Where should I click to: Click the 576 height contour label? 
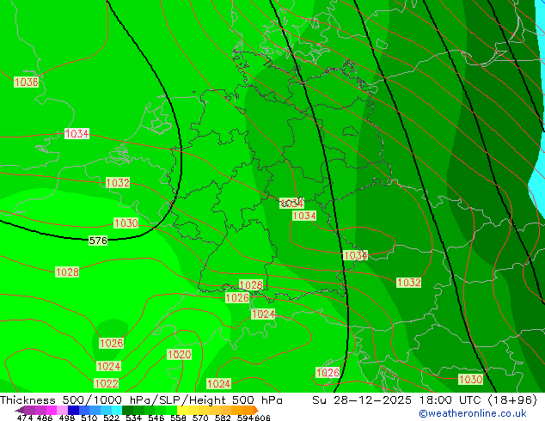98,241
